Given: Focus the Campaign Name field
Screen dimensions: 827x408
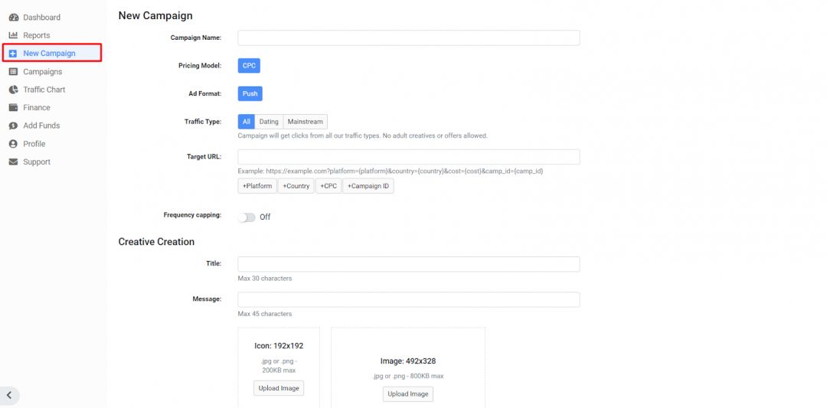Looking at the screenshot, I should point(408,38).
